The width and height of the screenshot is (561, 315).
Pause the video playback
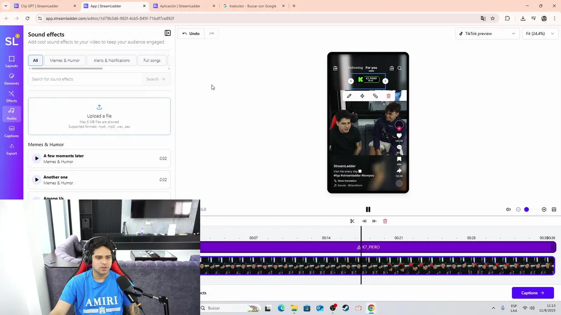(x=368, y=210)
